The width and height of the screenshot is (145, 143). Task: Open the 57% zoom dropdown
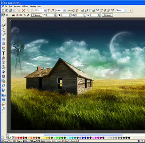coord(45,11)
